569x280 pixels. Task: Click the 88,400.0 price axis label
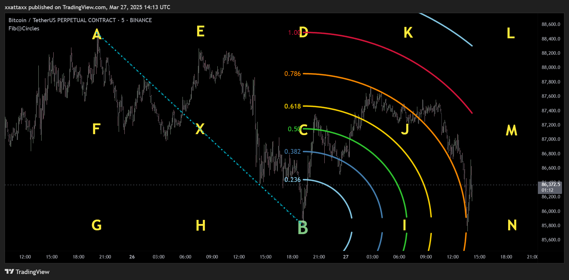point(551,39)
